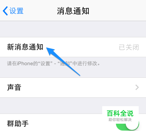Viewport: 146px width, 131px height.
Task: Click the blue annotation arrow shaft
Action: (67, 64)
